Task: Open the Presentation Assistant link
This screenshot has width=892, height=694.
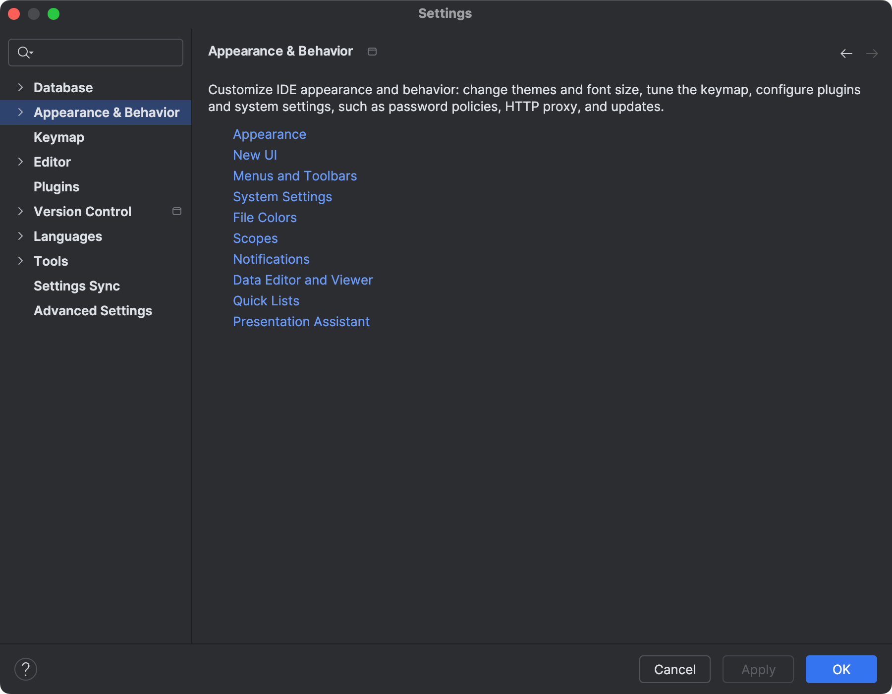Action: (x=301, y=321)
